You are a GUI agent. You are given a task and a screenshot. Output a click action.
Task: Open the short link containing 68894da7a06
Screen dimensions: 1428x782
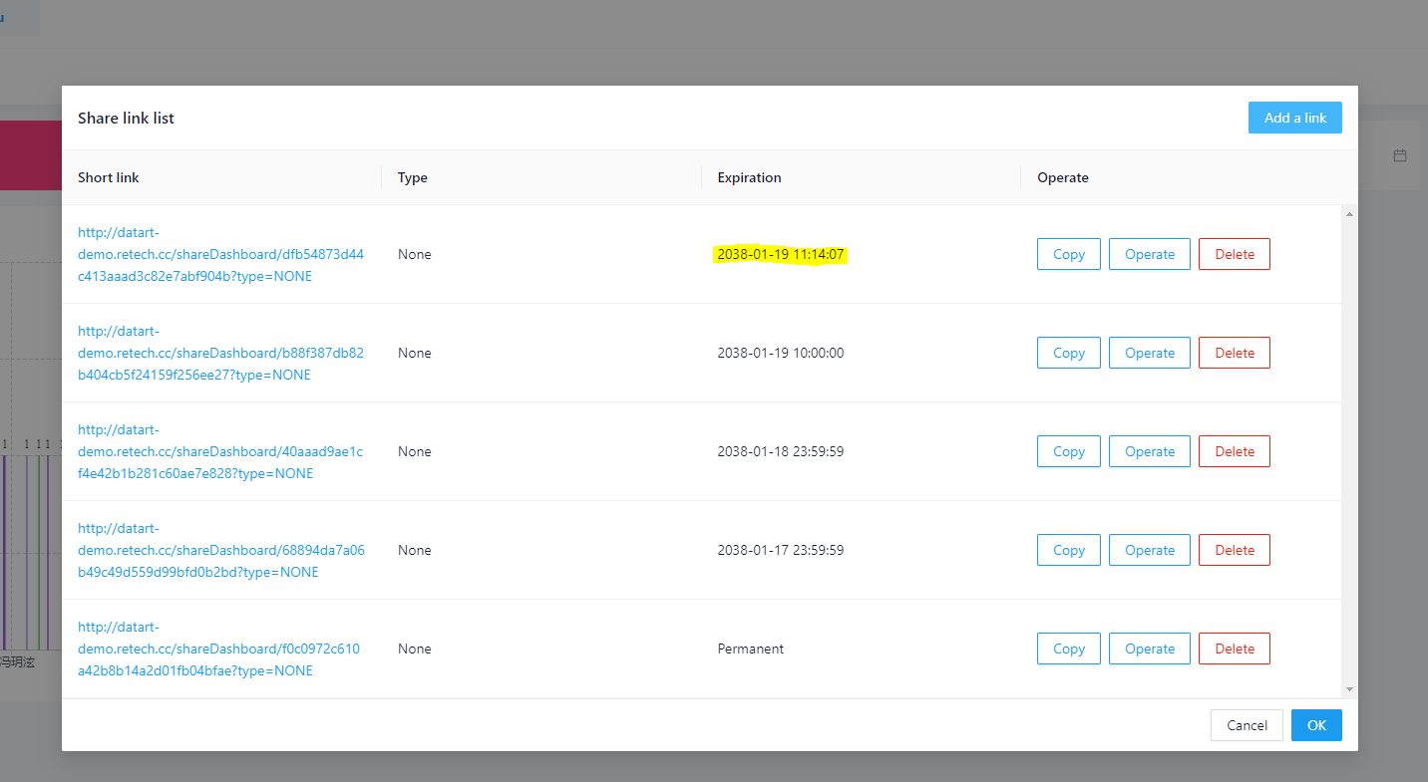click(x=220, y=550)
